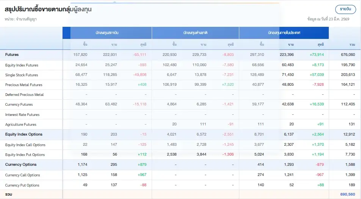Click the unit note หน่วย : จำนวนสัญญา
Viewport: 361px width, 199px height.
(20, 19)
